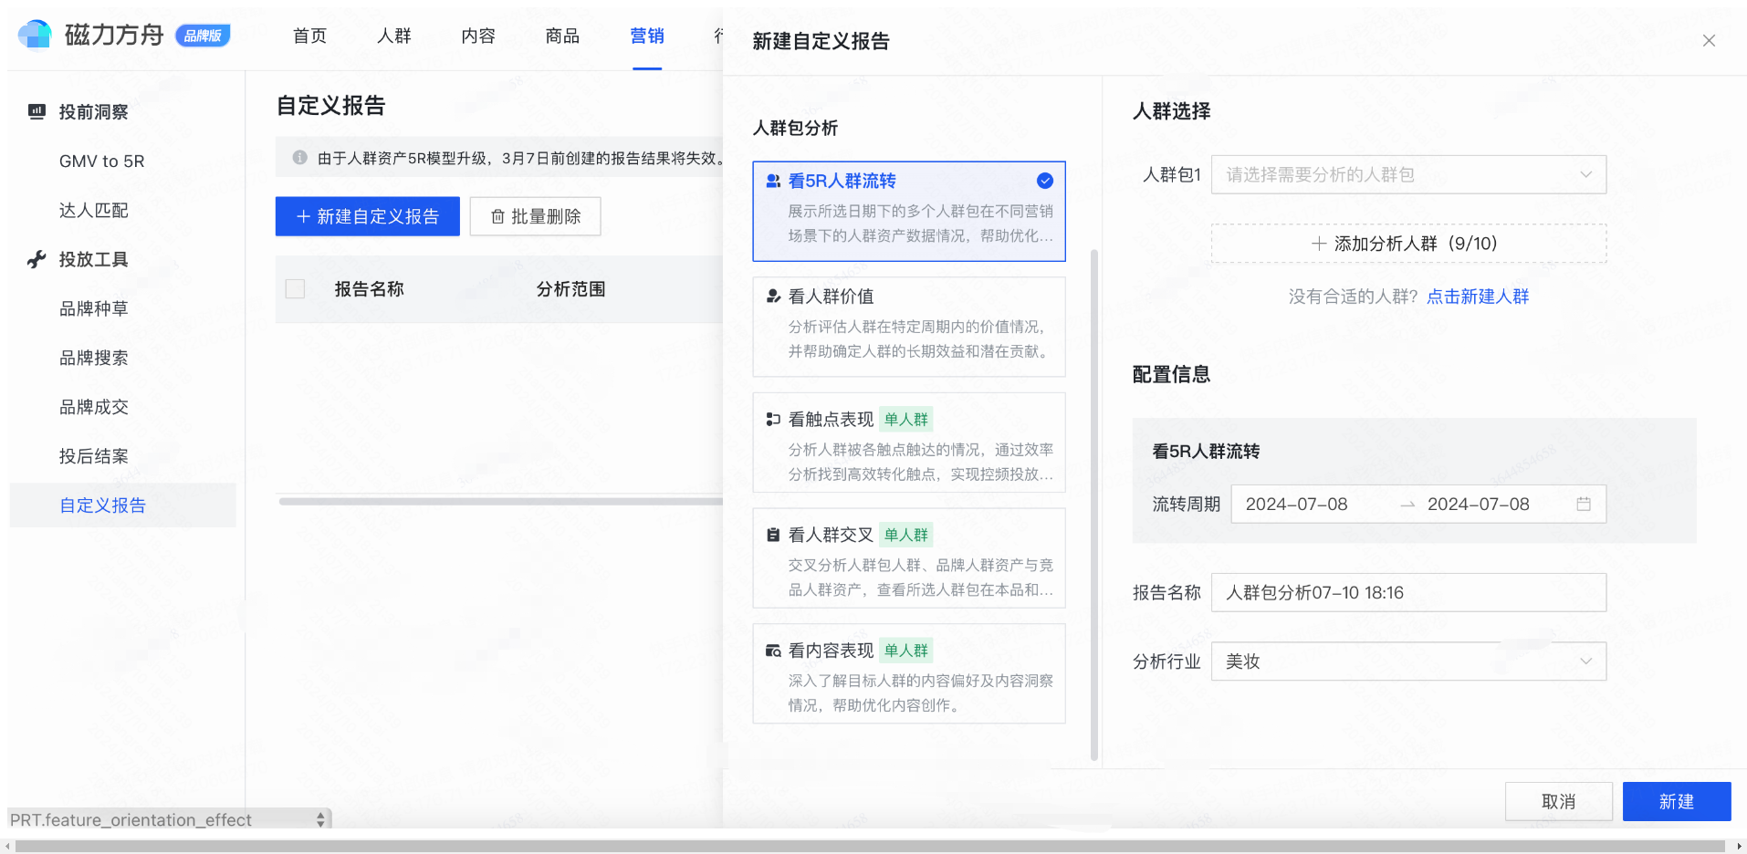The width and height of the screenshot is (1747, 854).
Task: Edit the 报告名称 input field
Action: coord(1408,592)
